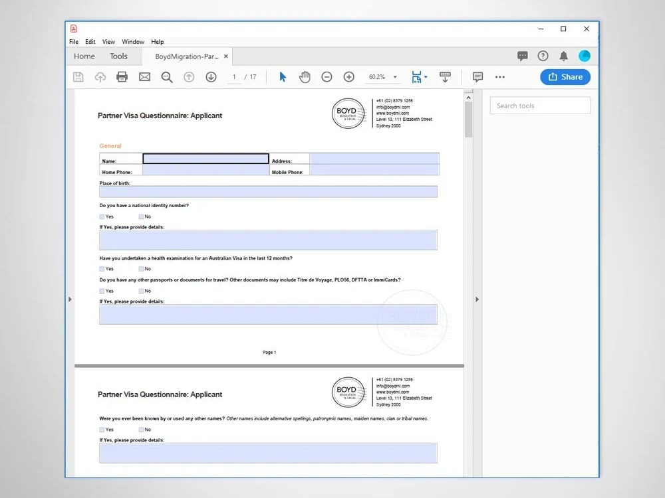
Task: Tick Yes for other passports question
Action: (x=101, y=291)
